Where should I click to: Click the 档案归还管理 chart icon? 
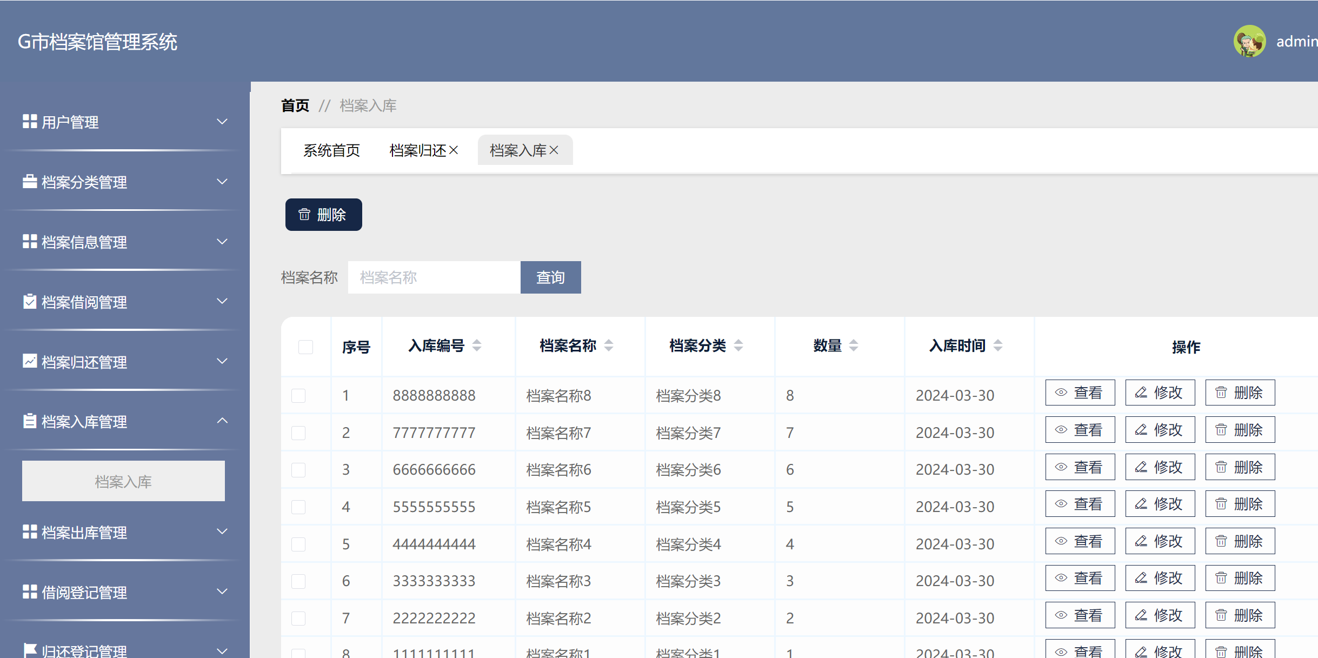pyautogui.click(x=29, y=361)
